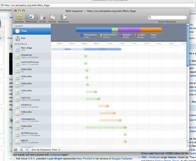Click the ajax.js timeline dot
Image resolution: width=196 pixels, height=161 pixels.
click(125, 141)
